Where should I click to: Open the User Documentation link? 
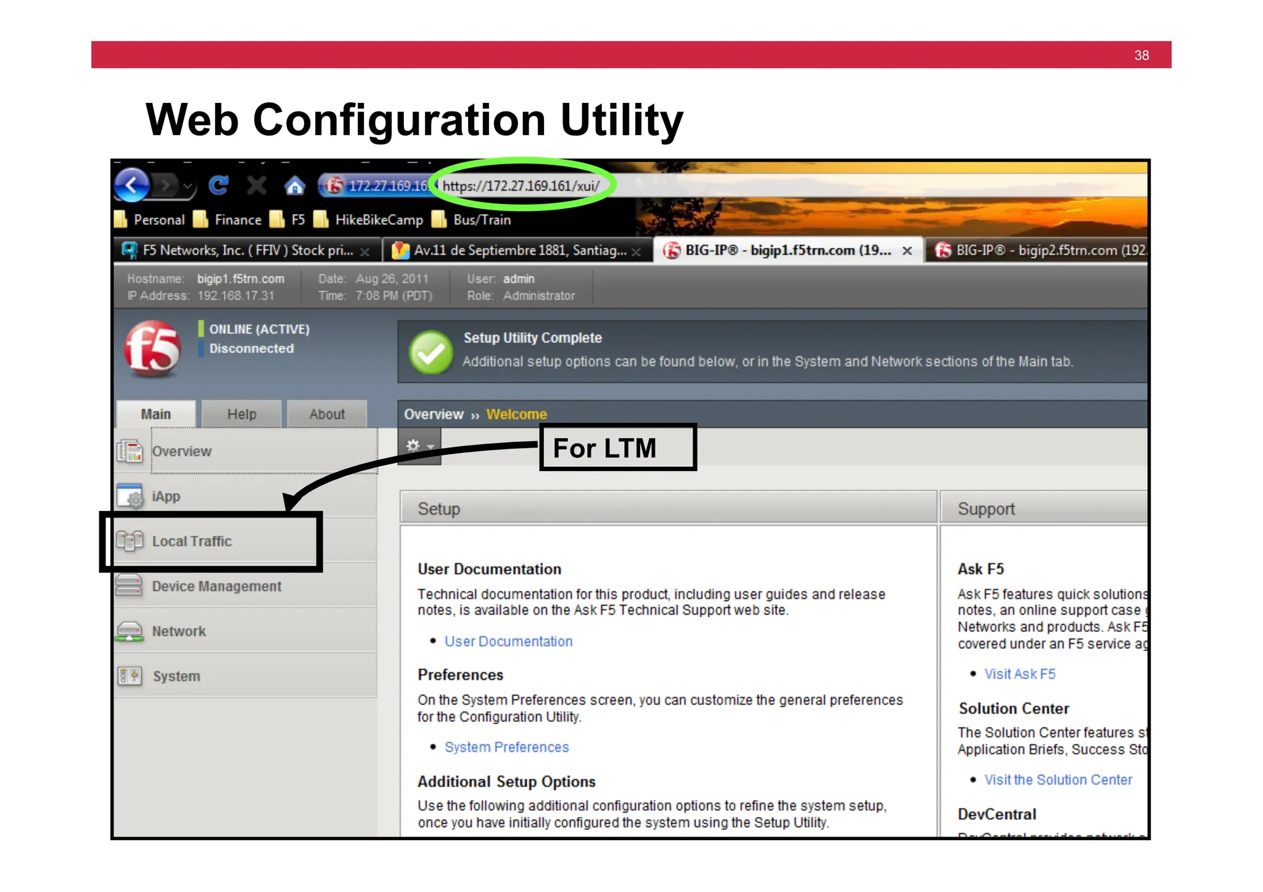(x=509, y=641)
